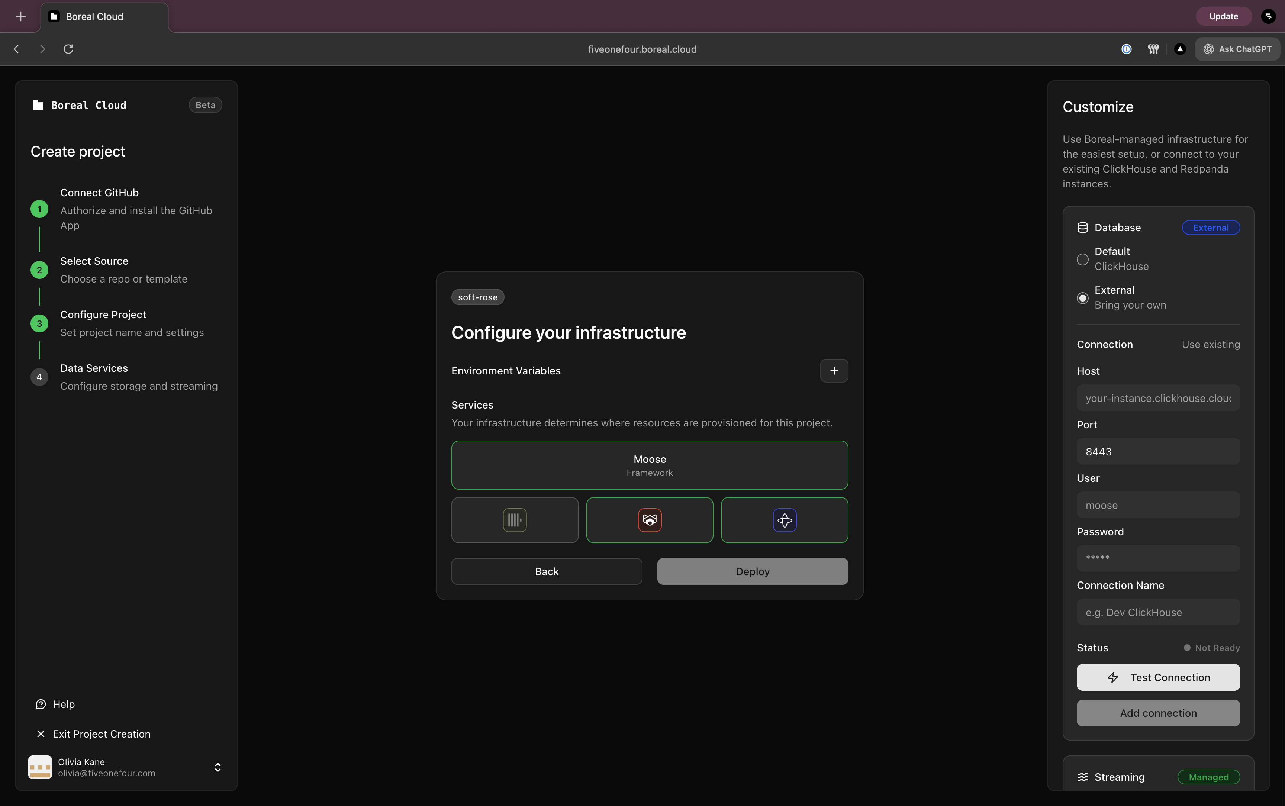This screenshot has width=1285, height=806.
Task: Click the Boreal Cloud logo icon
Action: tap(38, 105)
